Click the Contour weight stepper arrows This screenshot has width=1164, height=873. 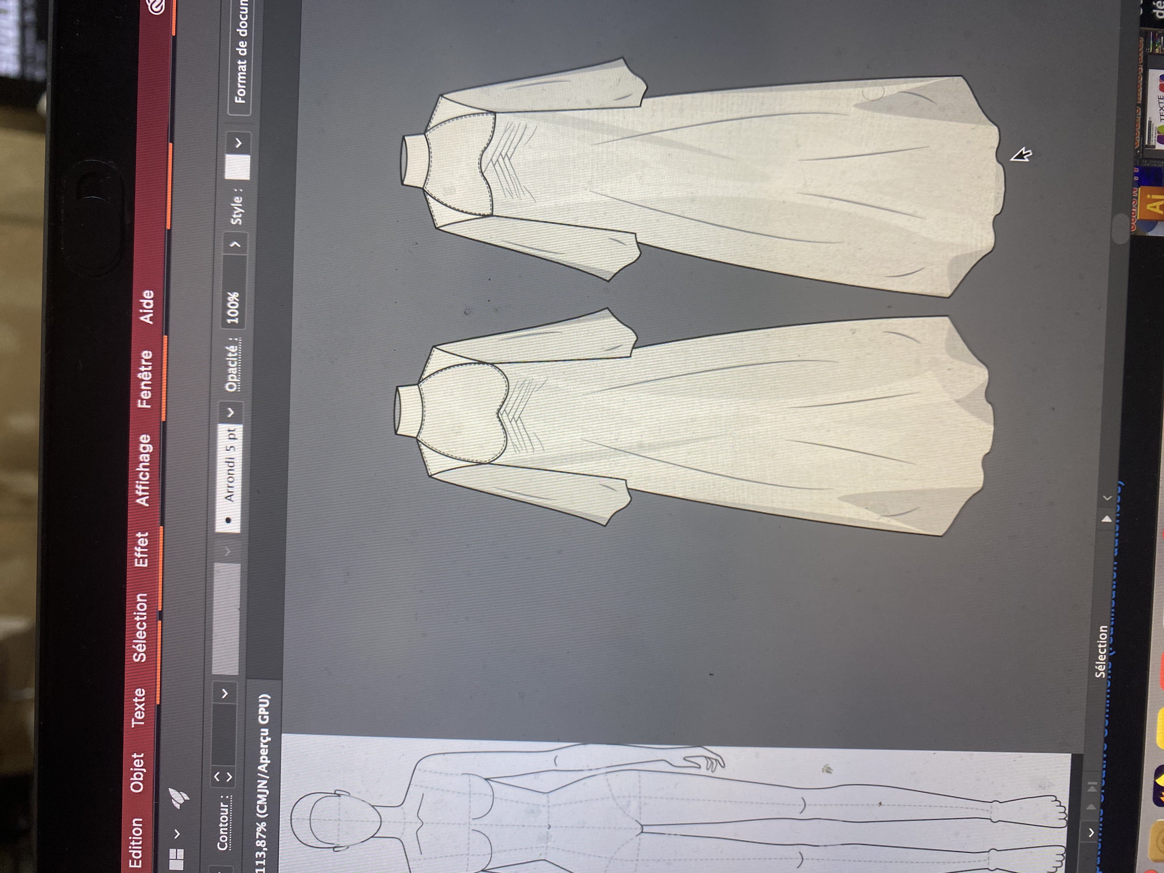[x=223, y=776]
